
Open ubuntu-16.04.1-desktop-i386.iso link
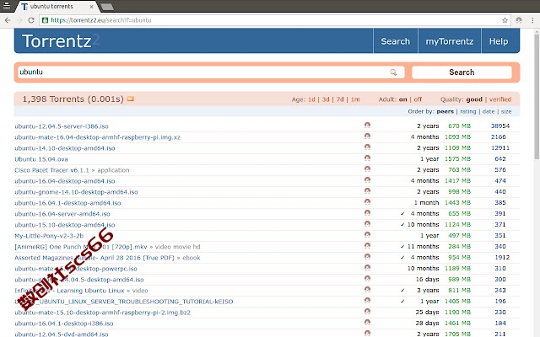[x=64, y=324]
